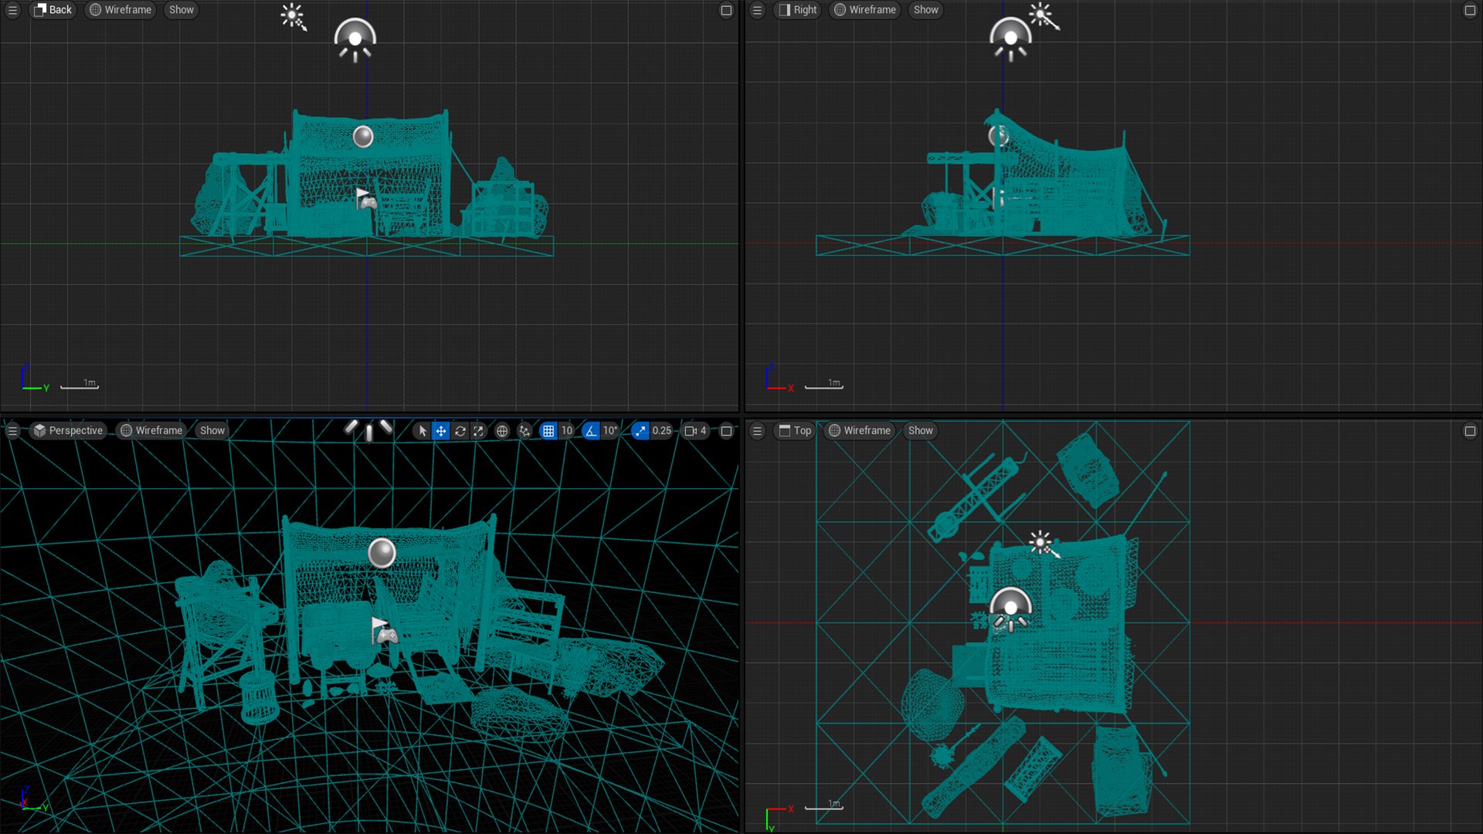Screen dimensions: 1483x834
Task: Toggle rotation angle snapping
Action: pyautogui.click(x=591, y=431)
